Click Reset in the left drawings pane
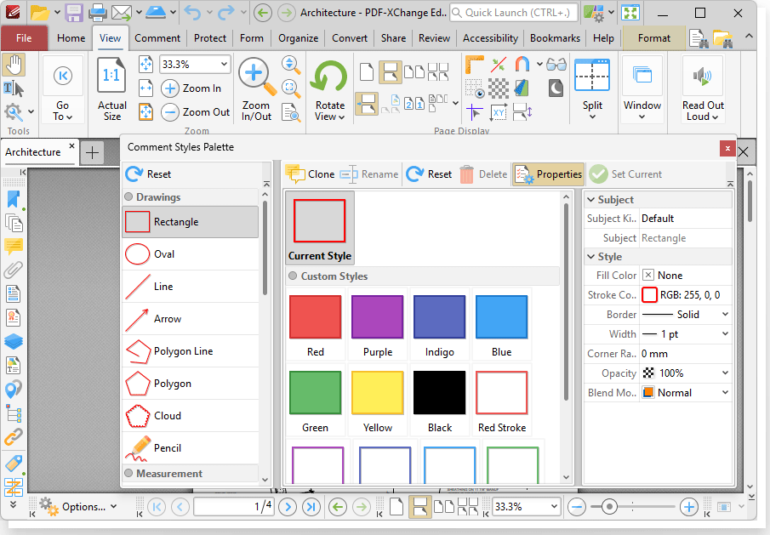The width and height of the screenshot is (770, 535). (148, 174)
